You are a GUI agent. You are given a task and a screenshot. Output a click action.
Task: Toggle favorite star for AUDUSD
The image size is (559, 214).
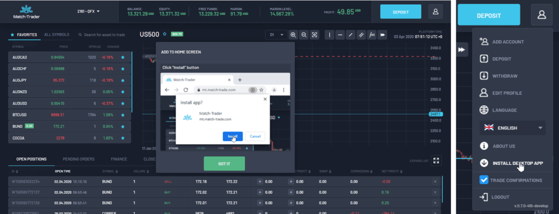[123, 103]
